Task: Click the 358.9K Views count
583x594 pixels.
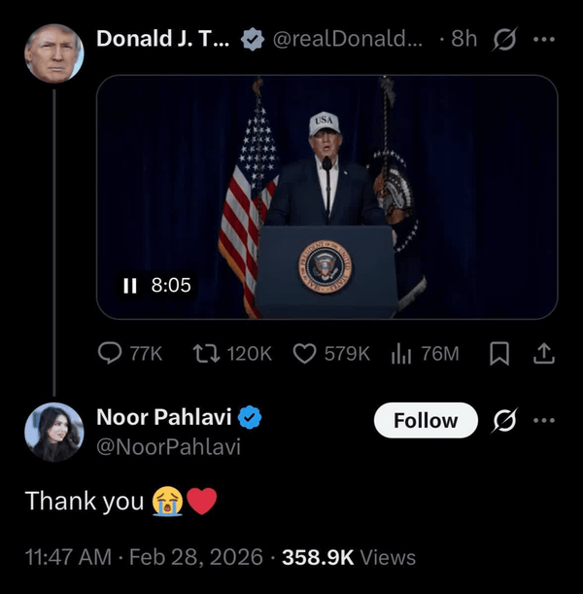Action: coord(349,557)
